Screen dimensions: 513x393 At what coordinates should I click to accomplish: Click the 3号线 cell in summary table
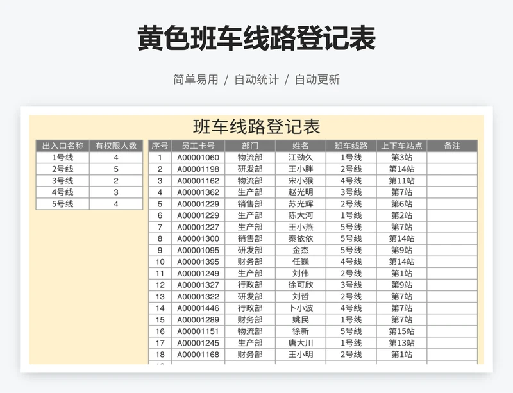coord(62,181)
